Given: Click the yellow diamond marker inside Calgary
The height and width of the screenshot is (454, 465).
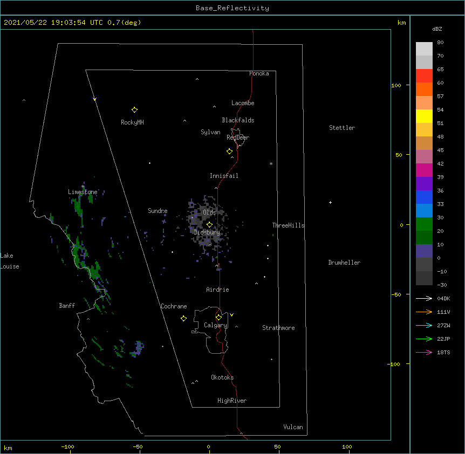Looking at the screenshot, I should pyautogui.click(x=218, y=317).
